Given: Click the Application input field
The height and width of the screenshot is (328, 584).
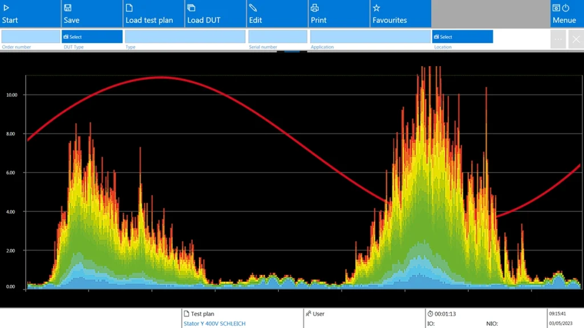Looking at the screenshot, I should point(370,37).
